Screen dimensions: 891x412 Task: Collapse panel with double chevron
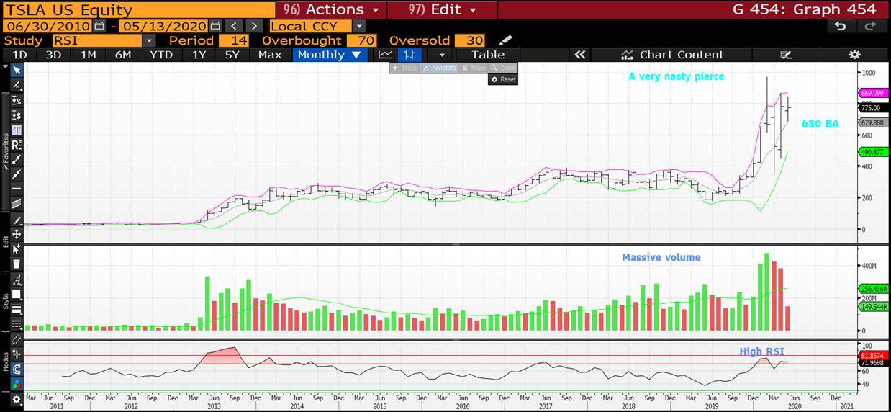[580, 55]
